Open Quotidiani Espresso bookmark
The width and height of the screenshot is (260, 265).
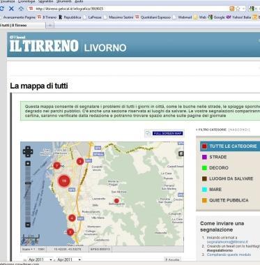(153, 17)
